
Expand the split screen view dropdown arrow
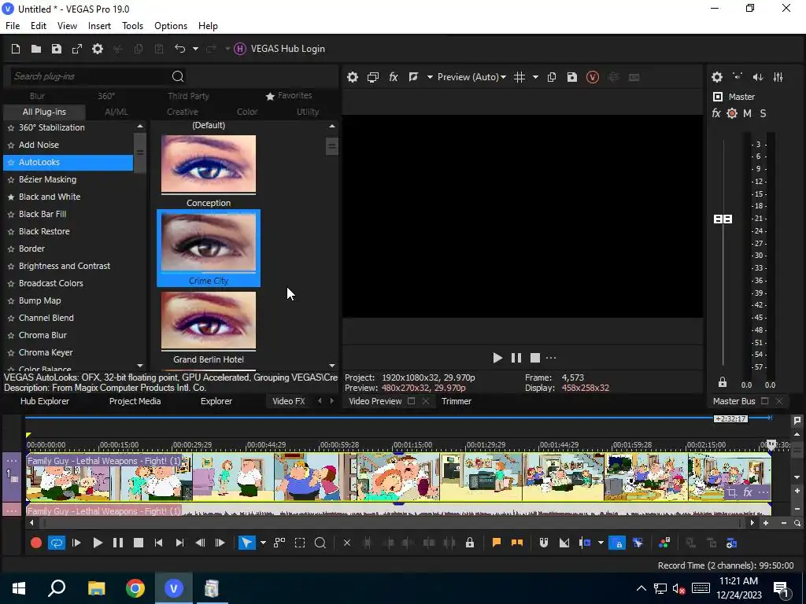coord(430,77)
